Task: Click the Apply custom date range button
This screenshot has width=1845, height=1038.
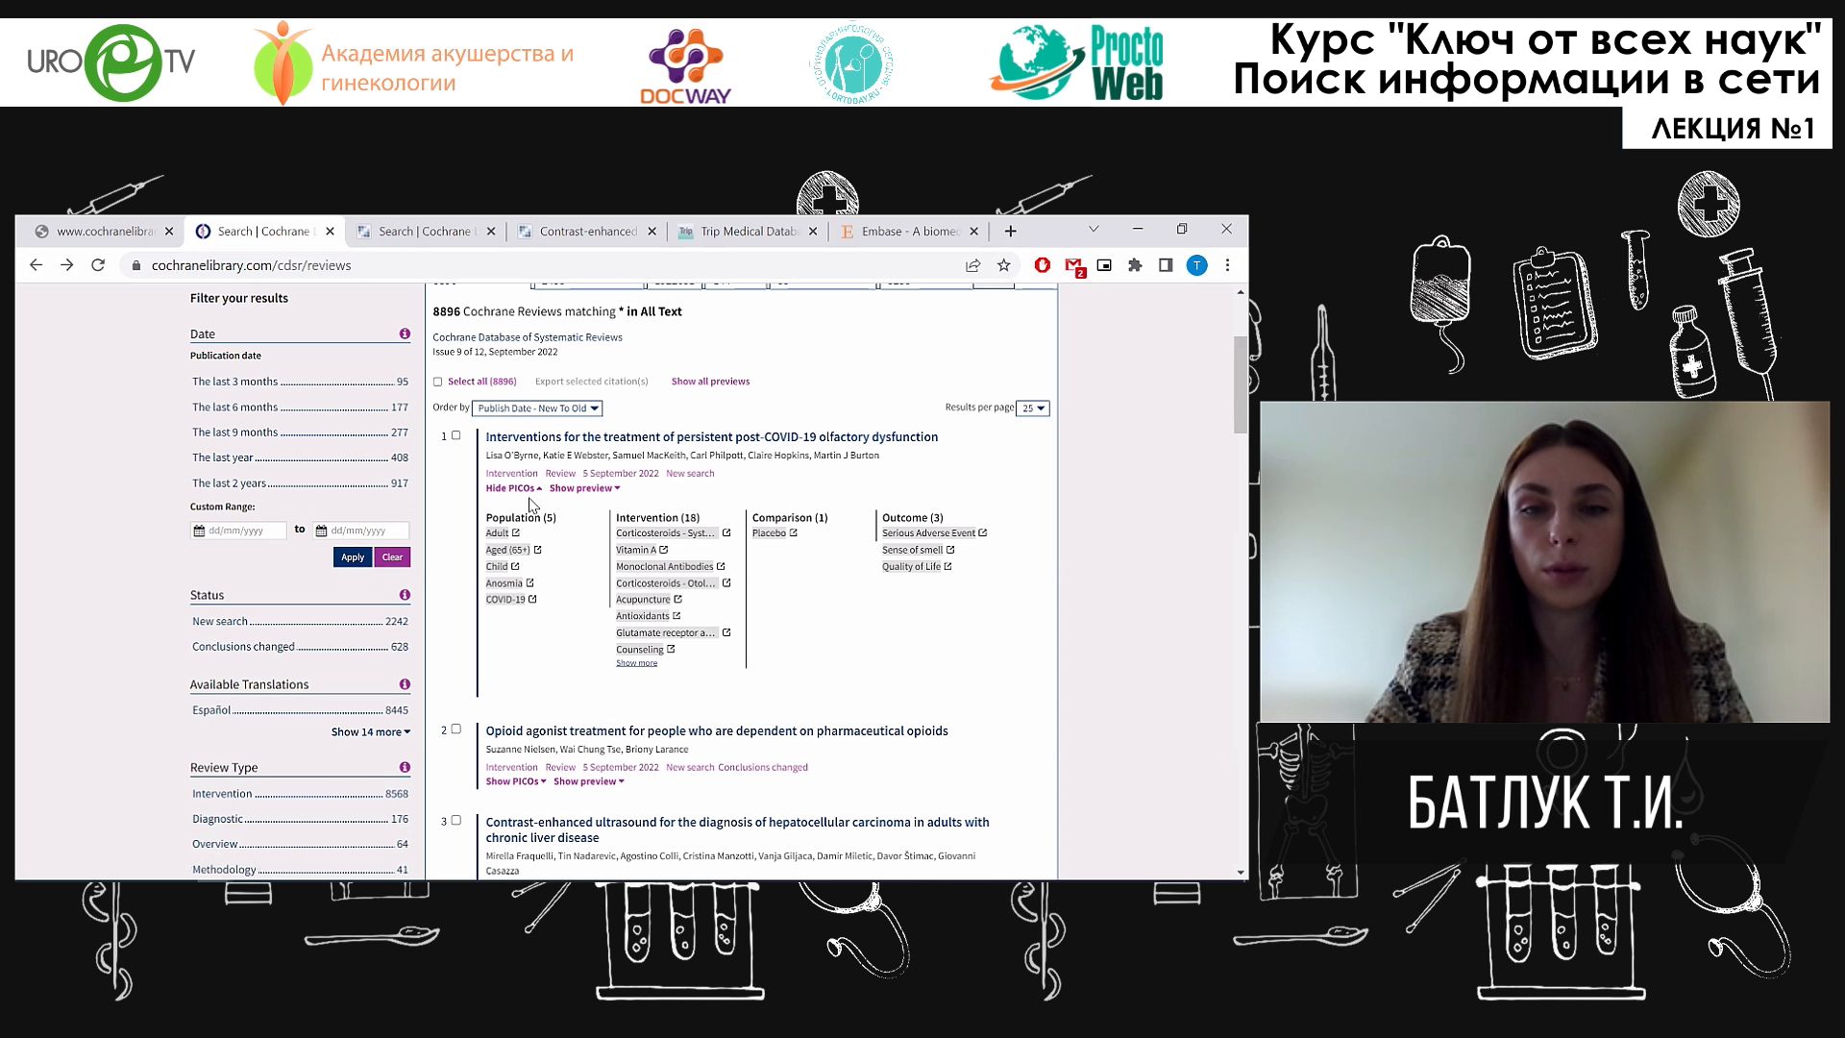Action: click(353, 556)
